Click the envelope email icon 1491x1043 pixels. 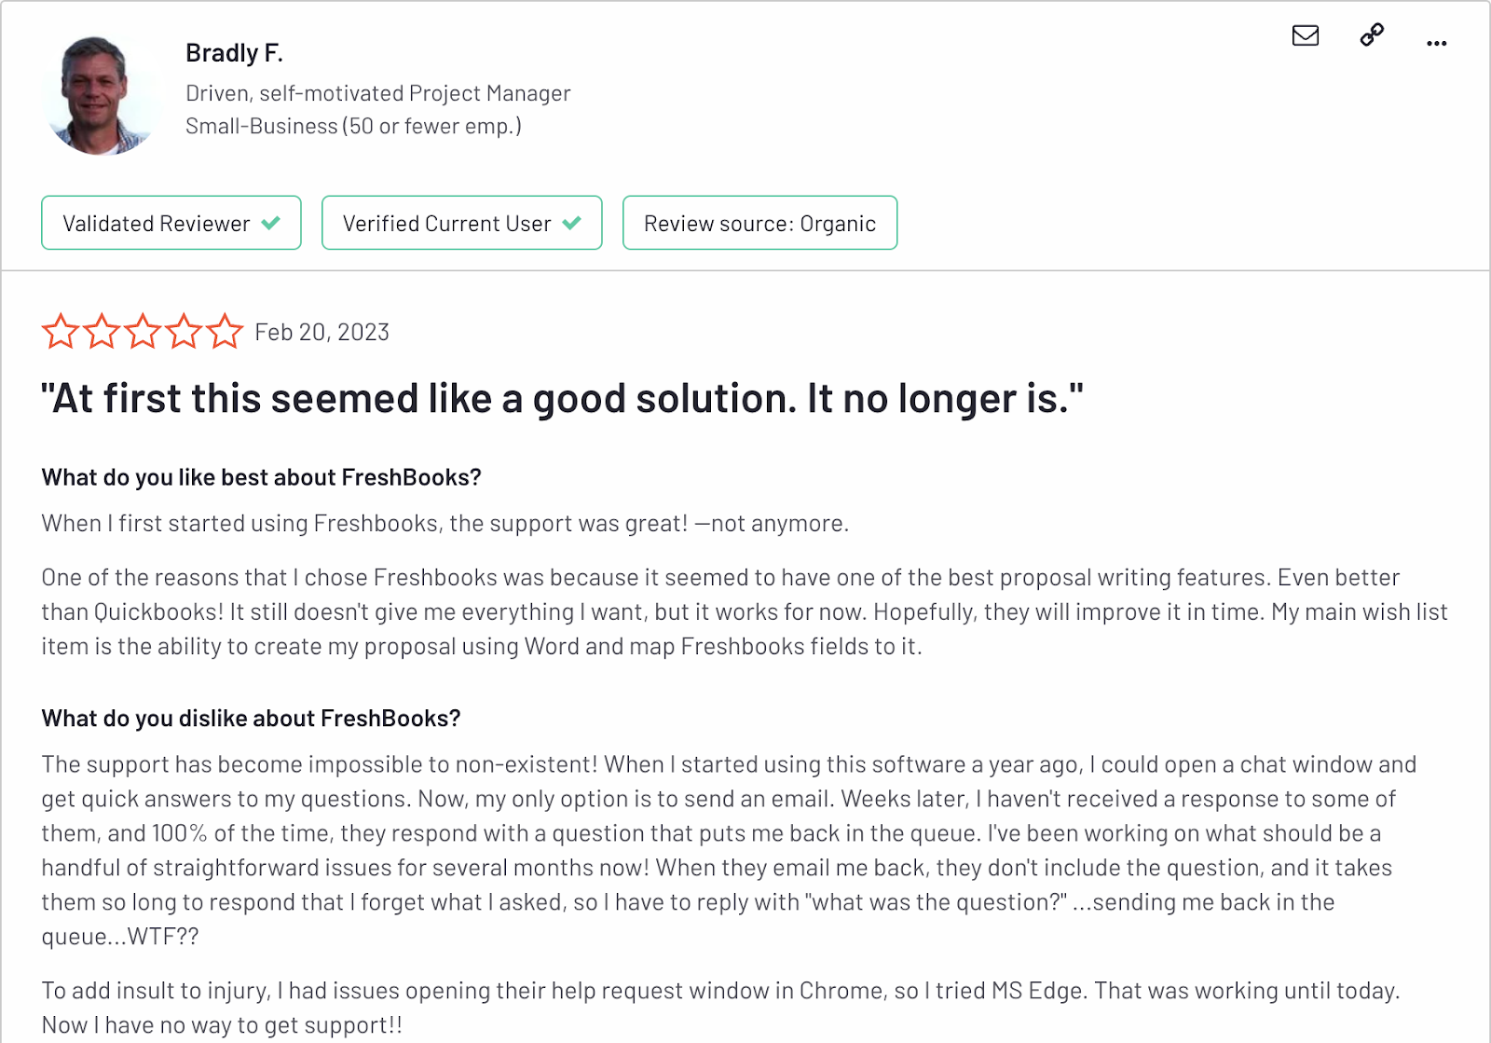[x=1306, y=35]
